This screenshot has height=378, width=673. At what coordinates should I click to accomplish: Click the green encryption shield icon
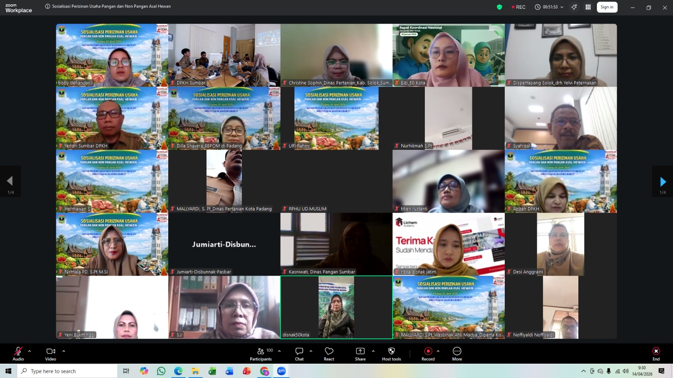(499, 7)
